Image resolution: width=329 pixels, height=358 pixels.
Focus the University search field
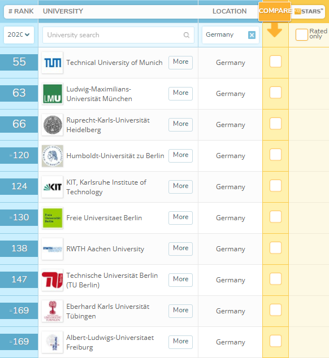(118, 35)
